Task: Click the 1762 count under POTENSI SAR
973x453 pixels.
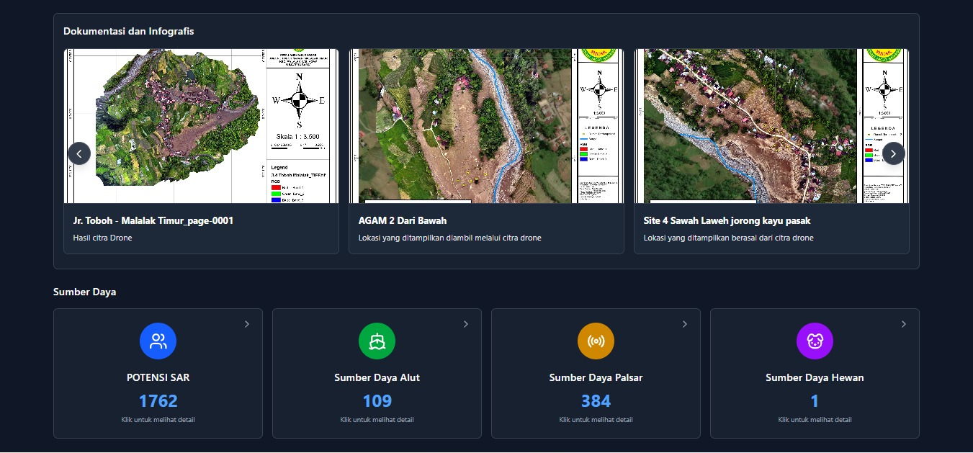Action: point(158,401)
